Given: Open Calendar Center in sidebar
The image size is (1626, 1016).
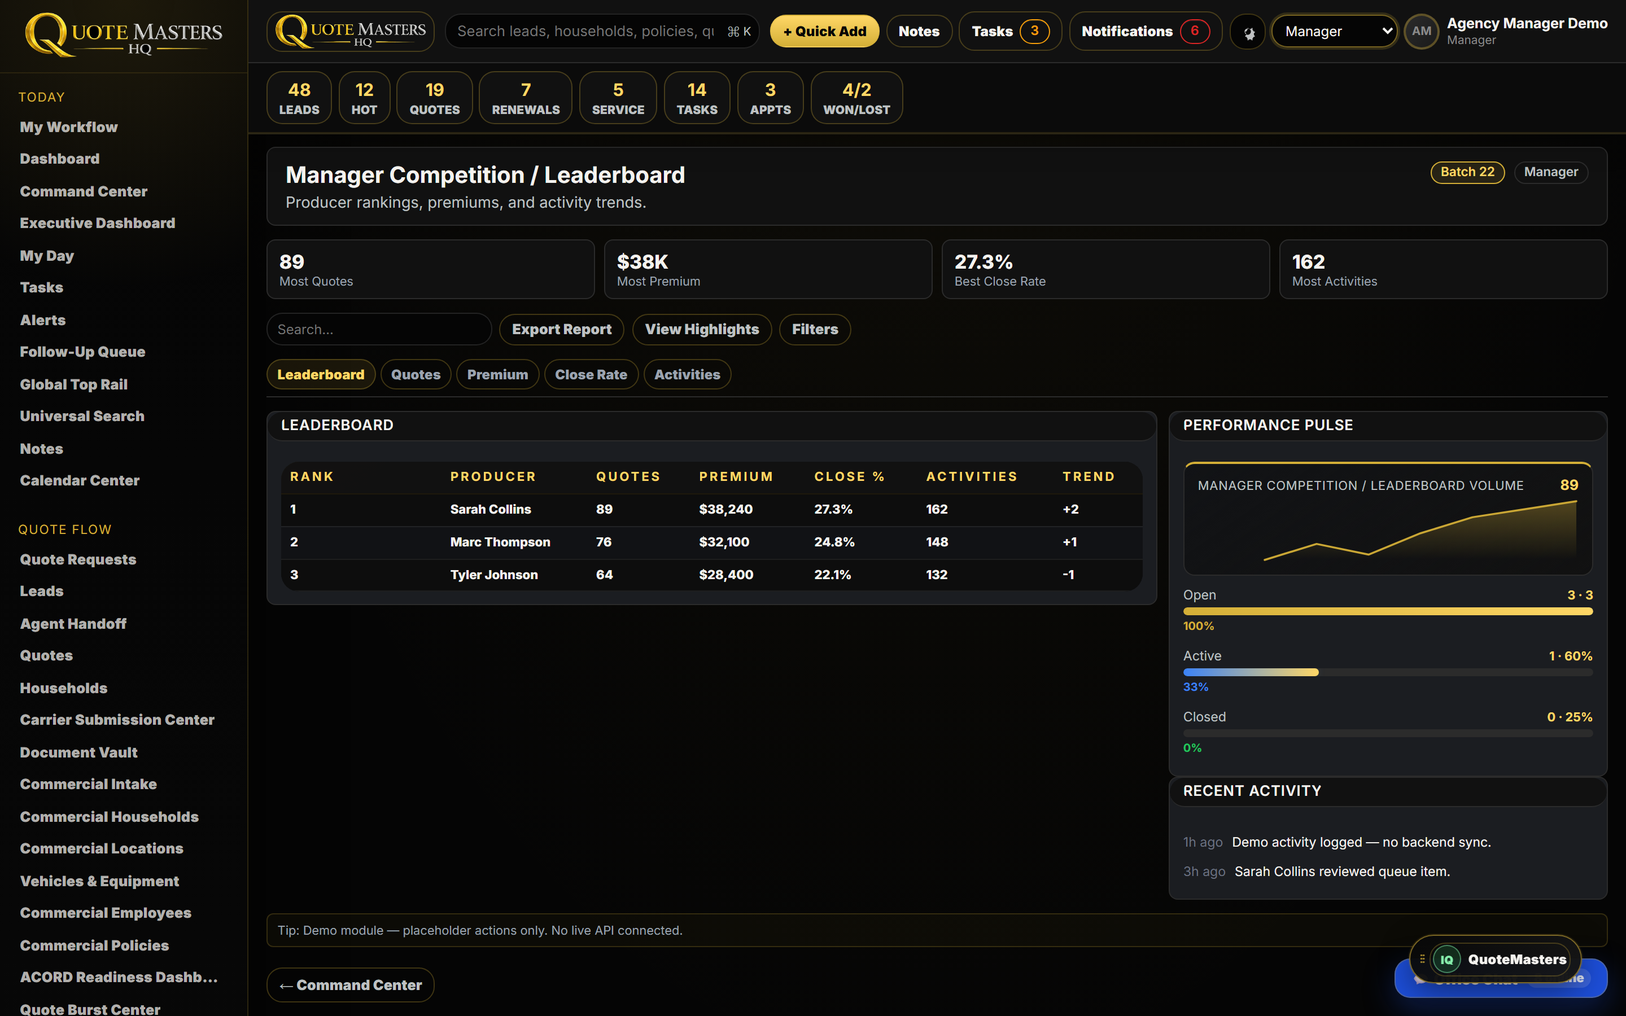Looking at the screenshot, I should tap(80, 480).
